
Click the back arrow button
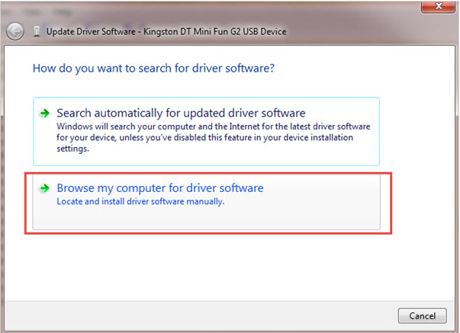tap(15, 31)
